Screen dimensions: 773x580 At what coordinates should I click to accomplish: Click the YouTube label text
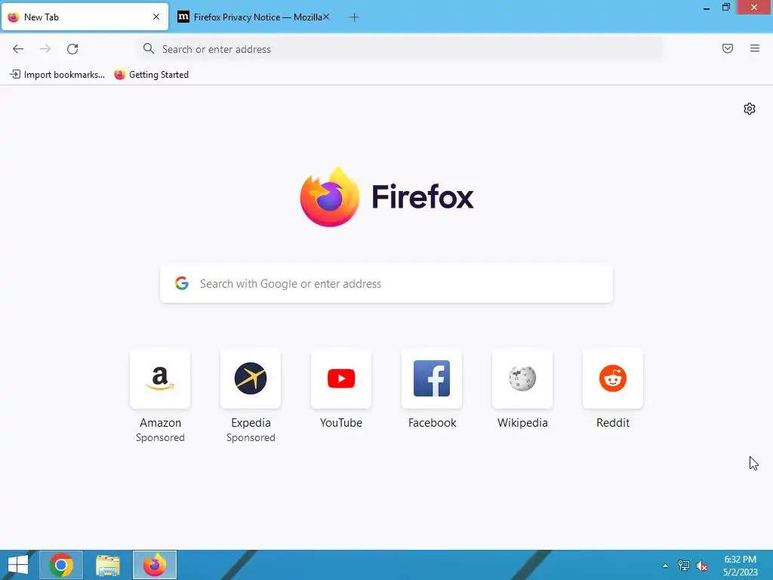pyautogui.click(x=341, y=423)
